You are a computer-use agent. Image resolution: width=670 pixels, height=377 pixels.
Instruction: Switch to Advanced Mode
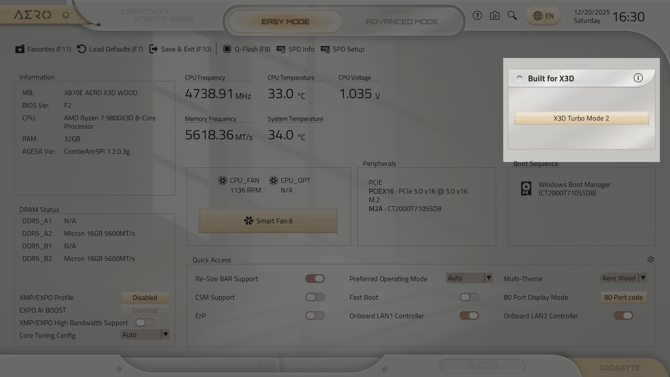coord(402,21)
